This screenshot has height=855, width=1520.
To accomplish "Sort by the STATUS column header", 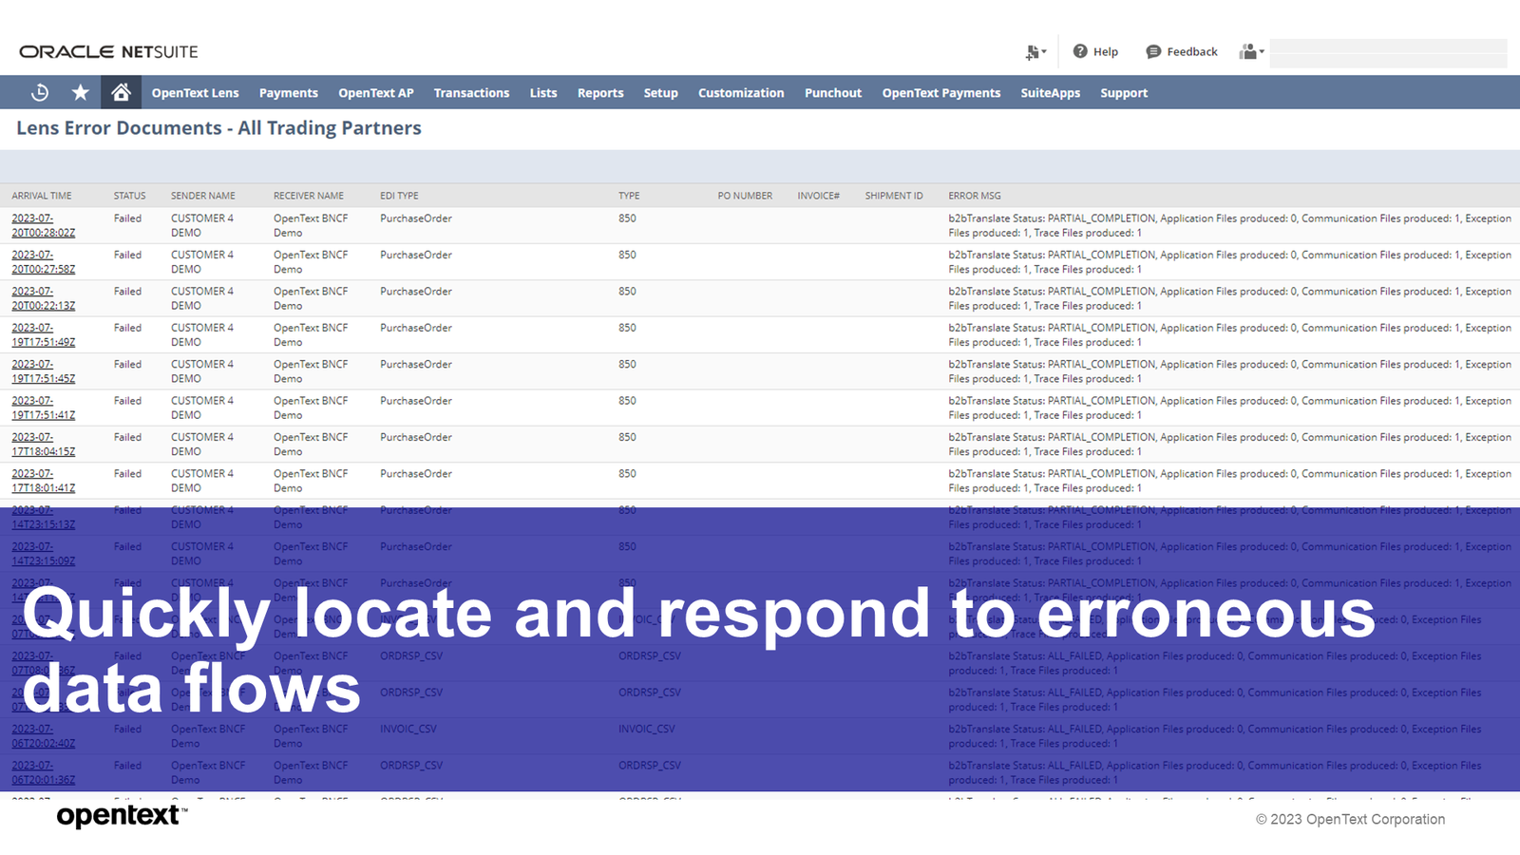I will [129, 196].
